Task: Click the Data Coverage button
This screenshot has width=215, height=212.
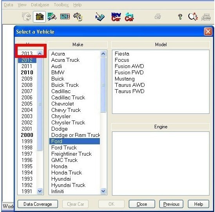Action: 38,204
